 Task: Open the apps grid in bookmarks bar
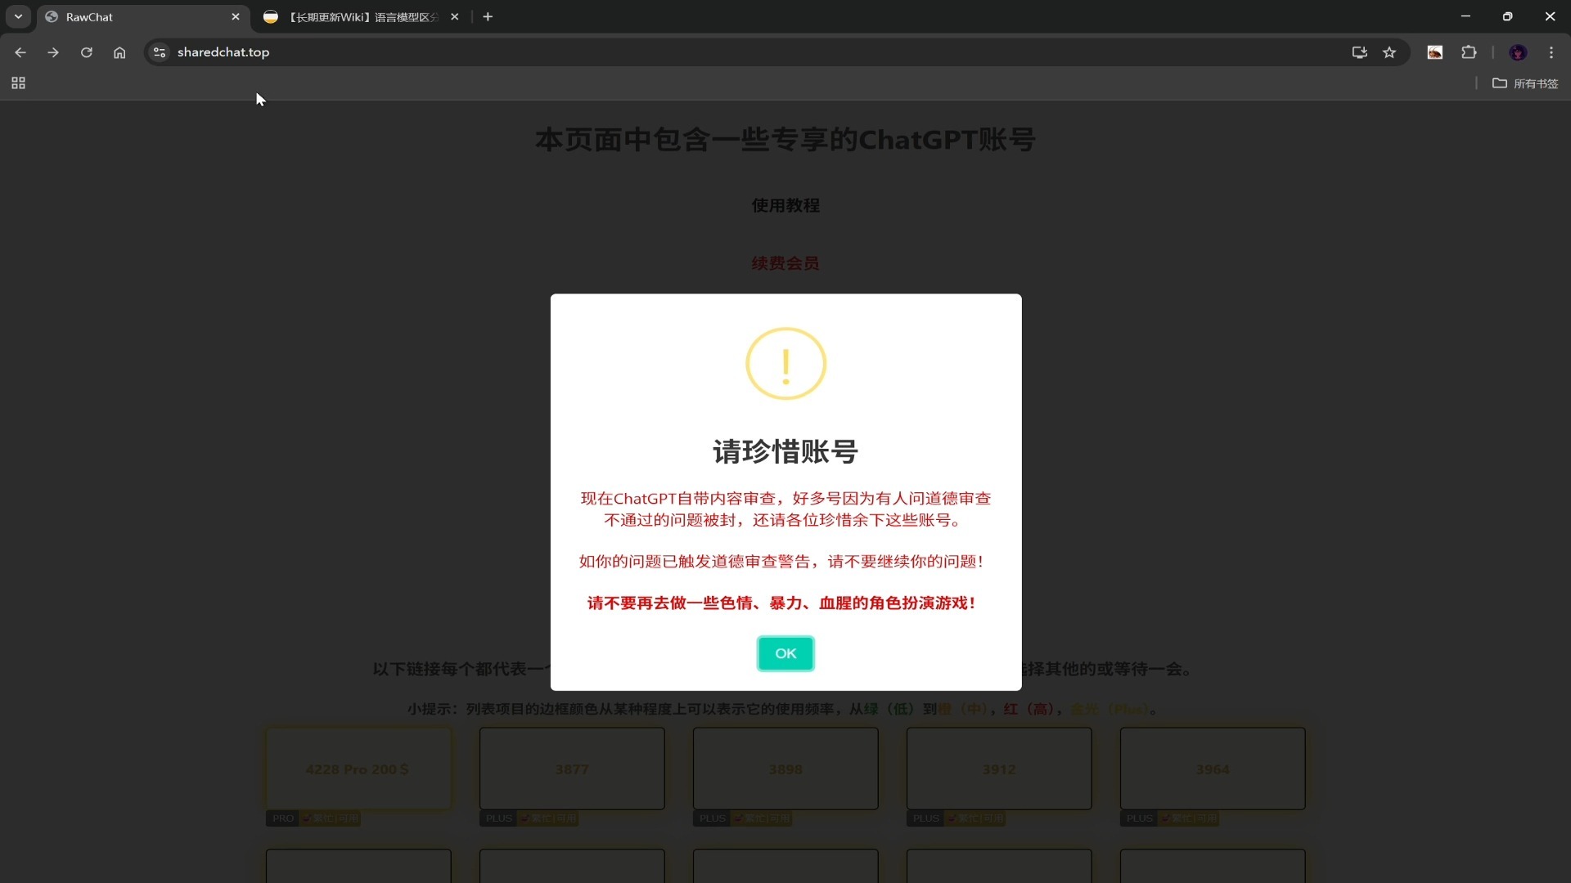(18, 83)
